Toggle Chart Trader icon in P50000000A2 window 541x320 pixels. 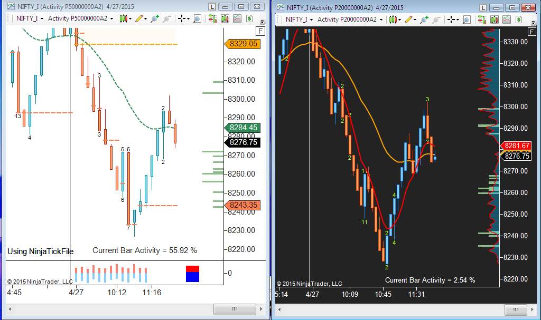point(212,18)
